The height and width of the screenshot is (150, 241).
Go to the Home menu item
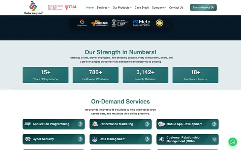pyautogui.click(x=90, y=7)
